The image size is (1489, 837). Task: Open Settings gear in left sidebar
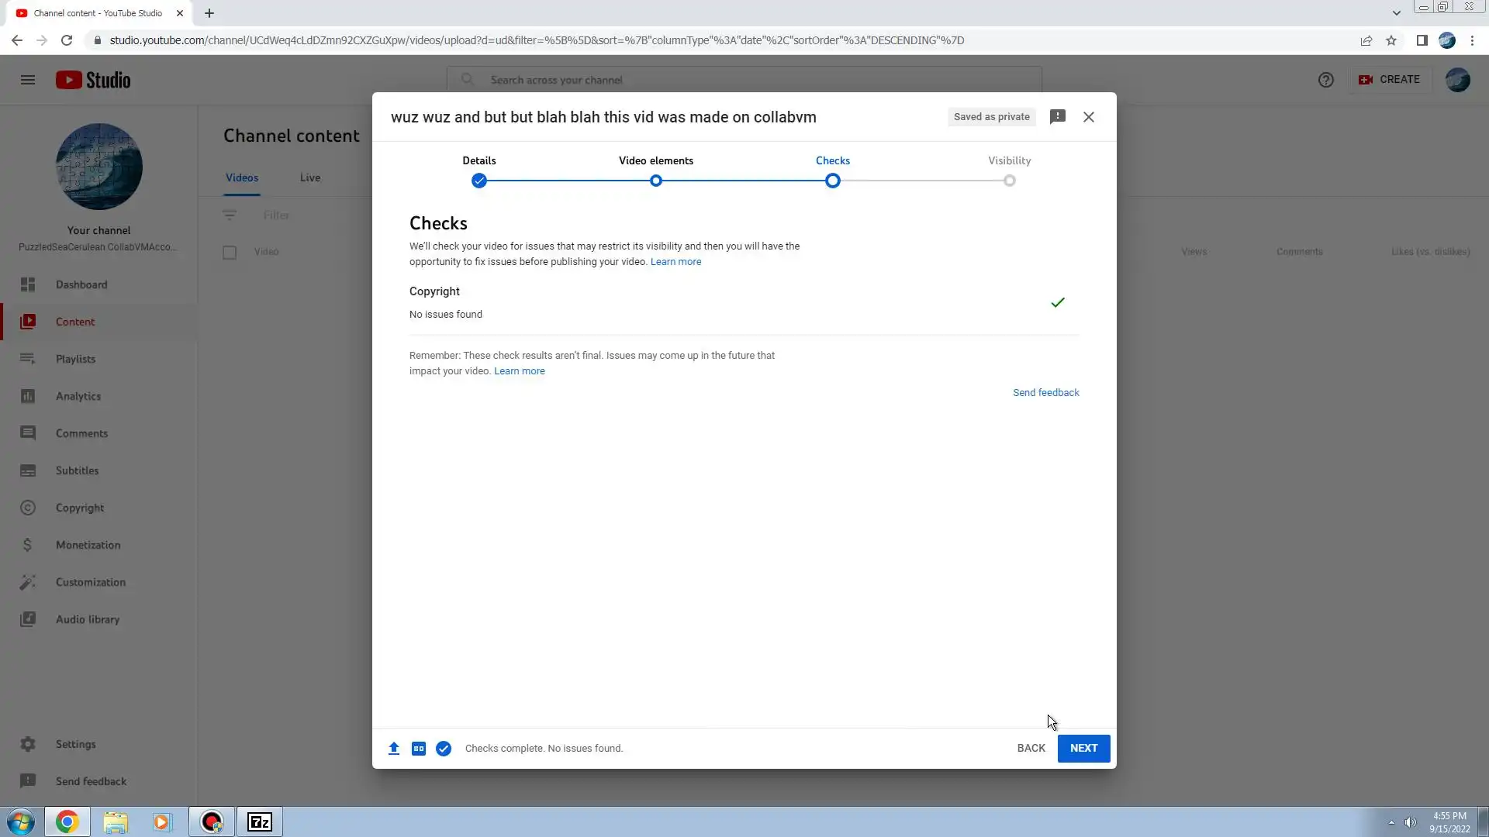point(28,744)
